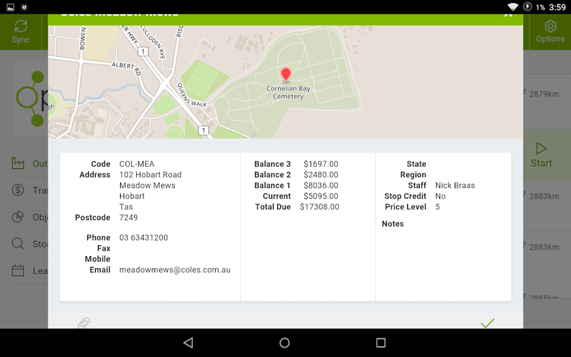Close the customer dialog with X

coord(508,15)
